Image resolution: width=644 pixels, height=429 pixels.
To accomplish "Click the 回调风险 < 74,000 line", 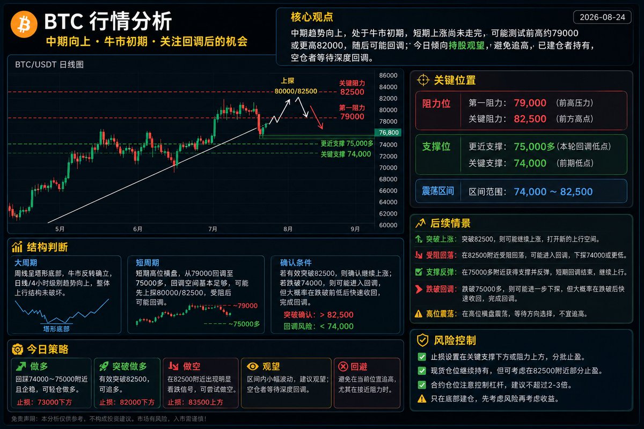I will pyautogui.click(x=318, y=326).
